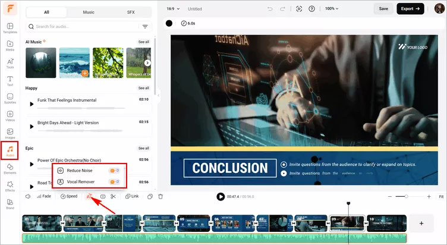The width and height of the screenshot is (447, 245).
Task: Open the AI Tools sidebar panel
Action: (10, 63)
